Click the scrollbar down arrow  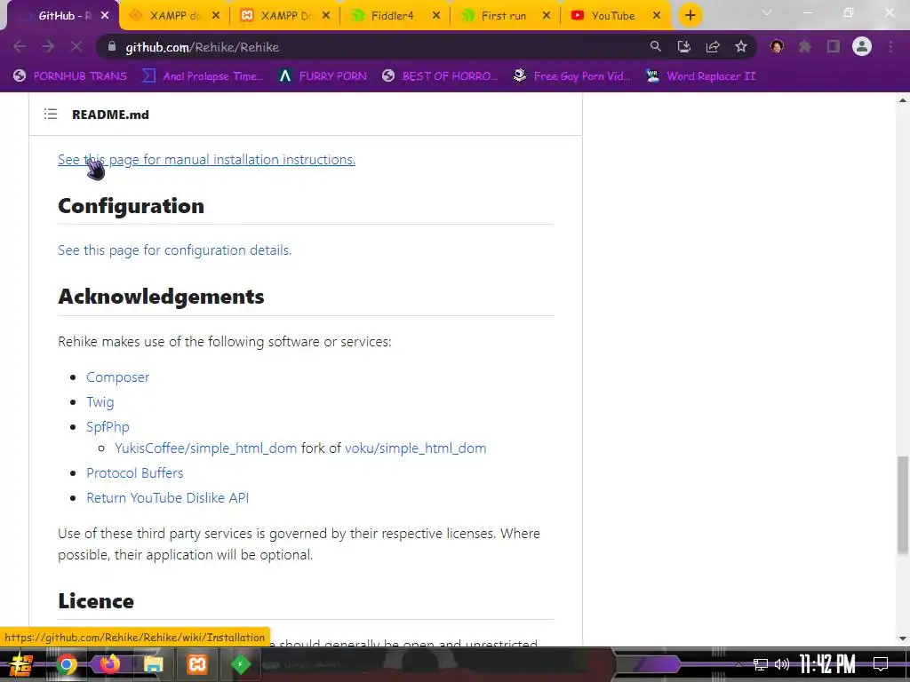tap(903, 638)
